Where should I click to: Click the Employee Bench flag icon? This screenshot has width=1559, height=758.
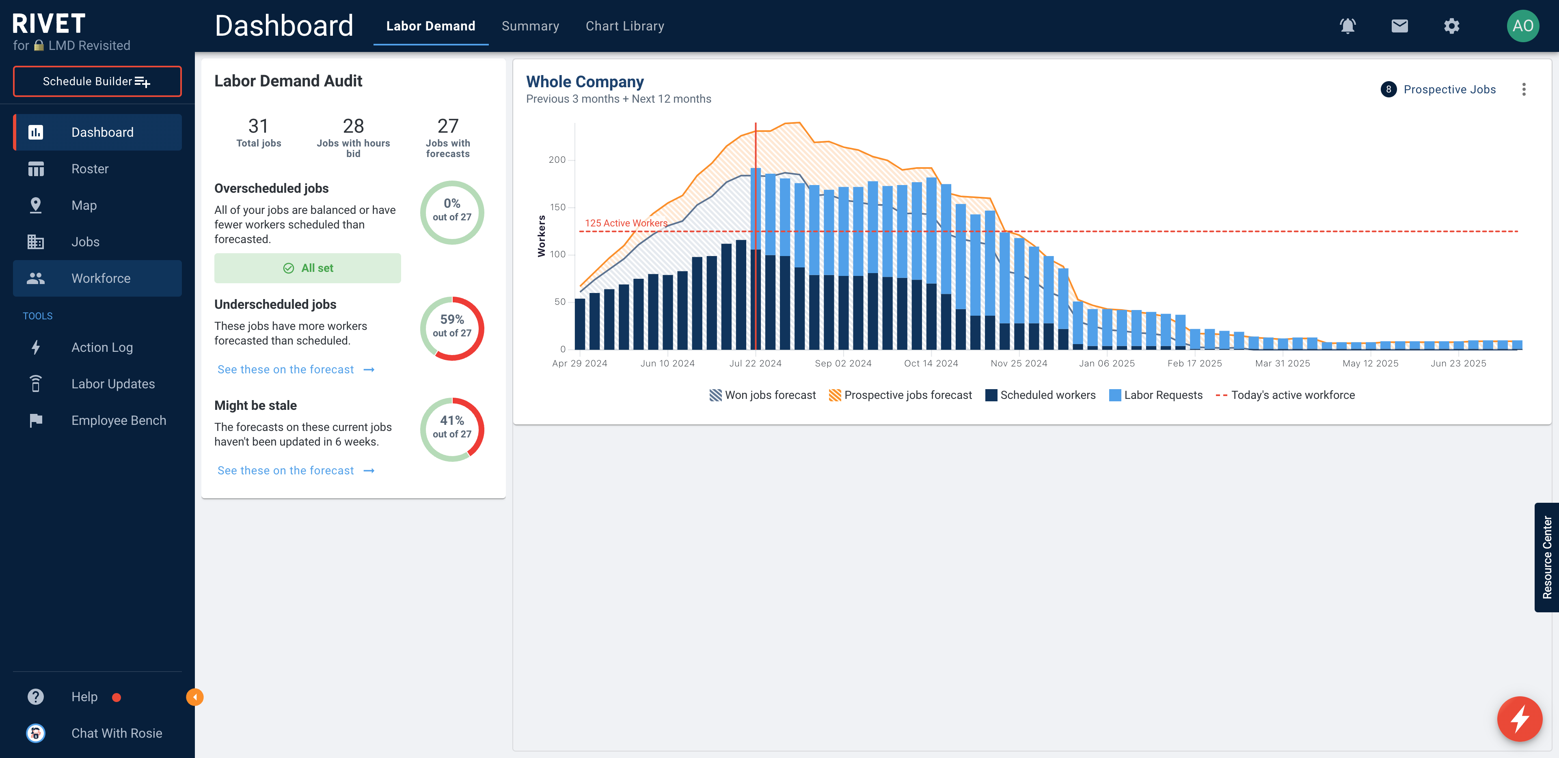(x=36, y=420)
